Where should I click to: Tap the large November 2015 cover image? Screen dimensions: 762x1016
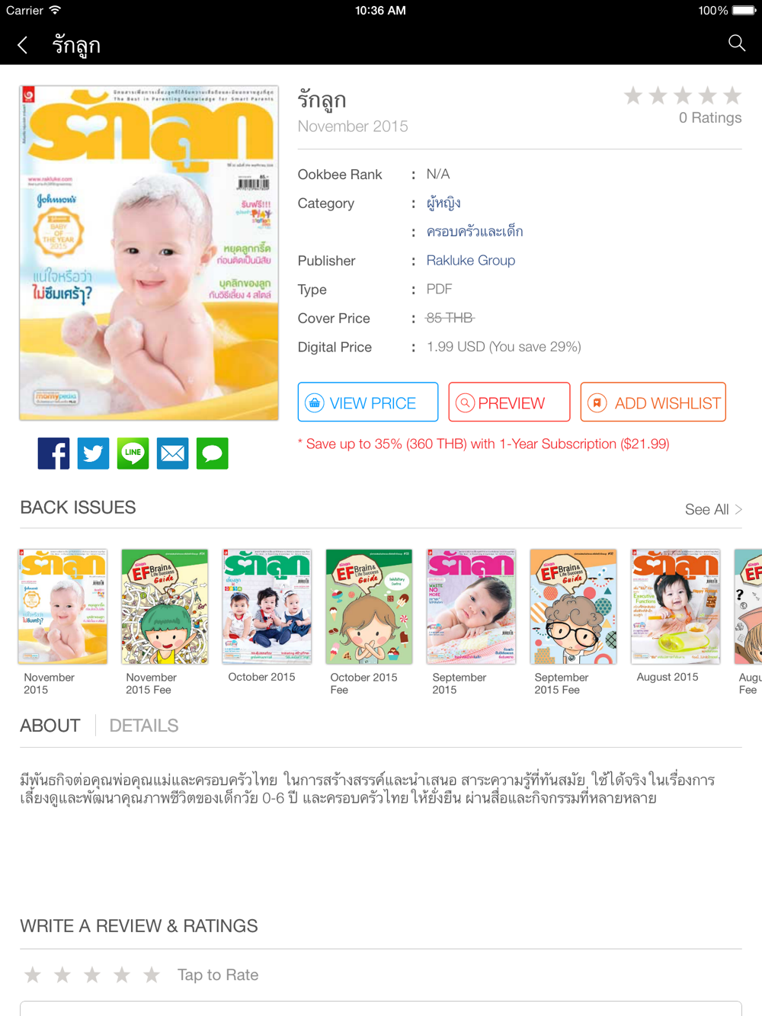pos(149,253)
